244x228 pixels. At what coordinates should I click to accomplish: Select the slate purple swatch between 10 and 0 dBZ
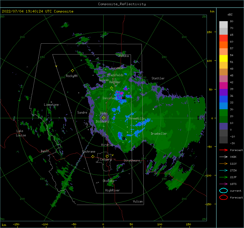pyautogui.click(x=223, y=126)
